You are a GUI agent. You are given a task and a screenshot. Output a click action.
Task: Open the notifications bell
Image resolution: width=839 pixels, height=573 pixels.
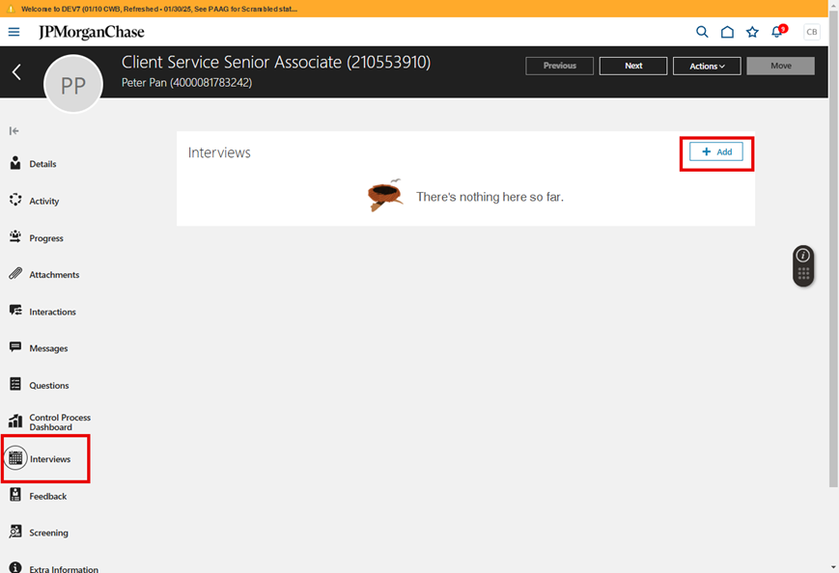[778, 32]
